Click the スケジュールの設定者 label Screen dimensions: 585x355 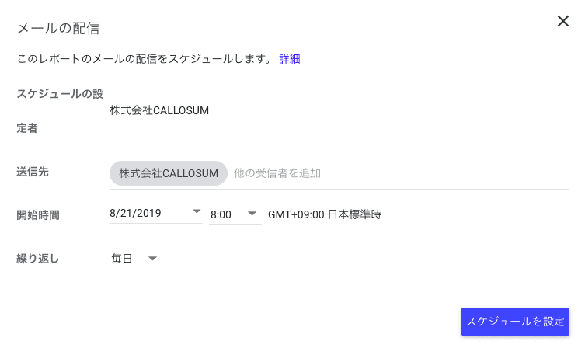click(60, 111)
